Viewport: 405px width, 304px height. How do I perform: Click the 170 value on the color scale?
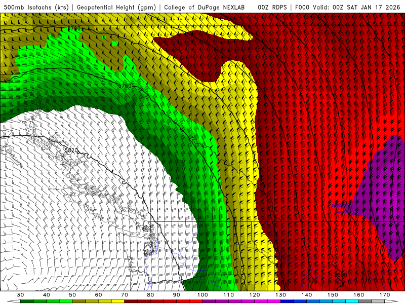point(385,295)
